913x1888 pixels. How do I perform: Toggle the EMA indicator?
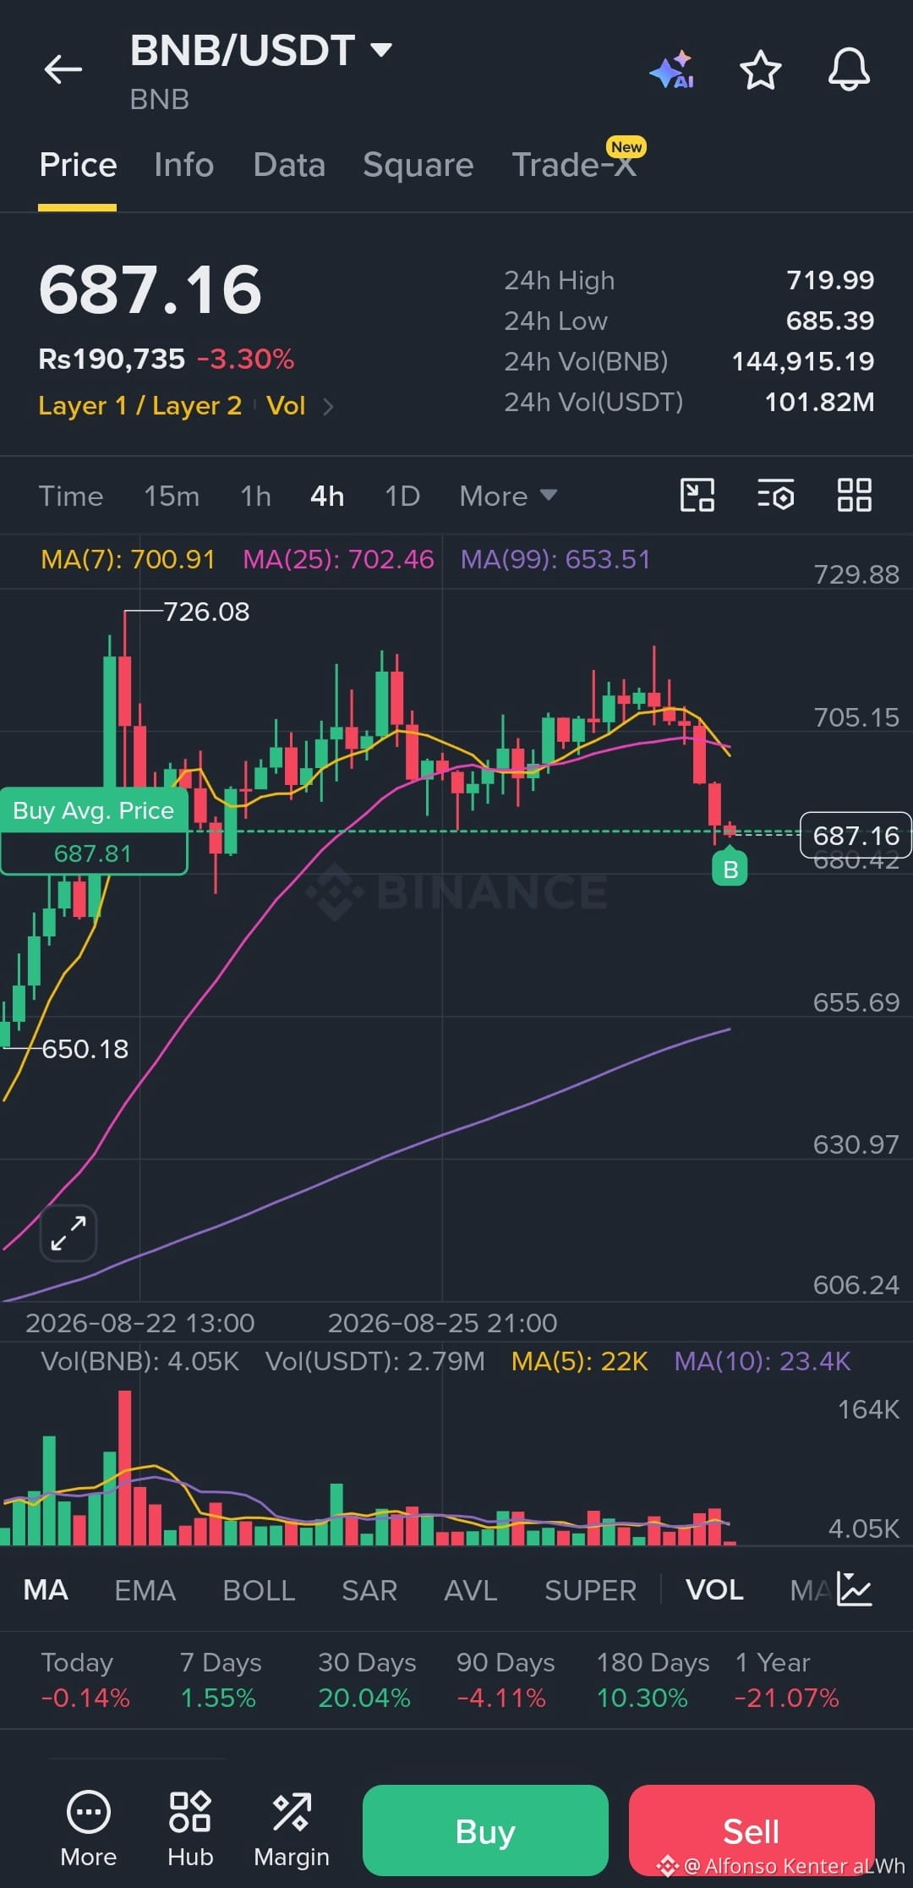pyautogui.click(x=145, y=1590)
